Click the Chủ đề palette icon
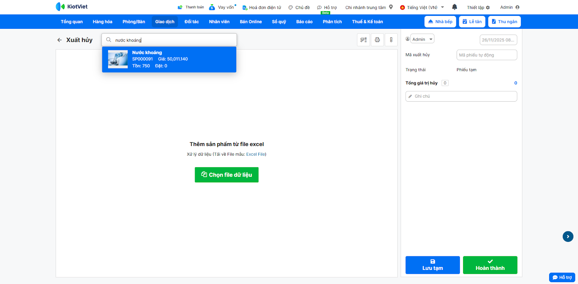The image size is (578, 284). tap(290, 8)
